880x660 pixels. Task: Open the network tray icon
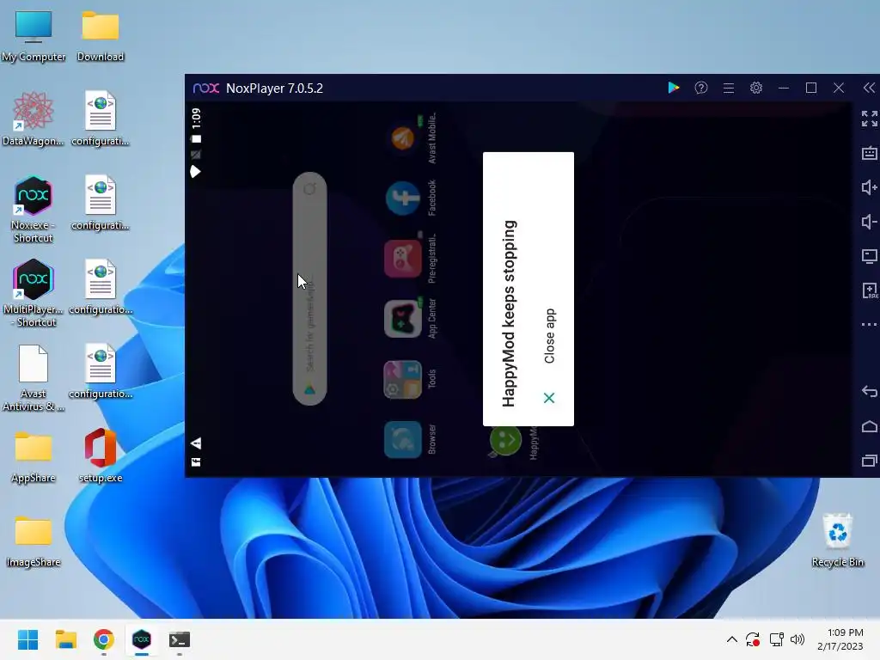[776, 639]
